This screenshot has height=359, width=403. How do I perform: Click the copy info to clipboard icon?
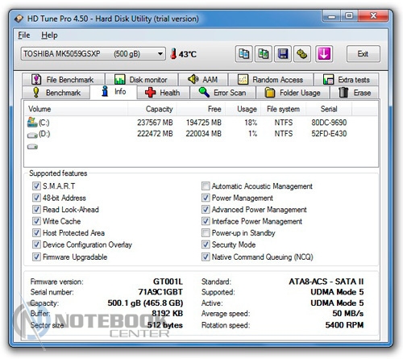243,54
